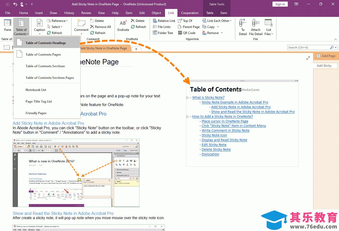Click Refresh in the EndNote group
Viewport: 339px width, 231px height.
click(138, 27)
